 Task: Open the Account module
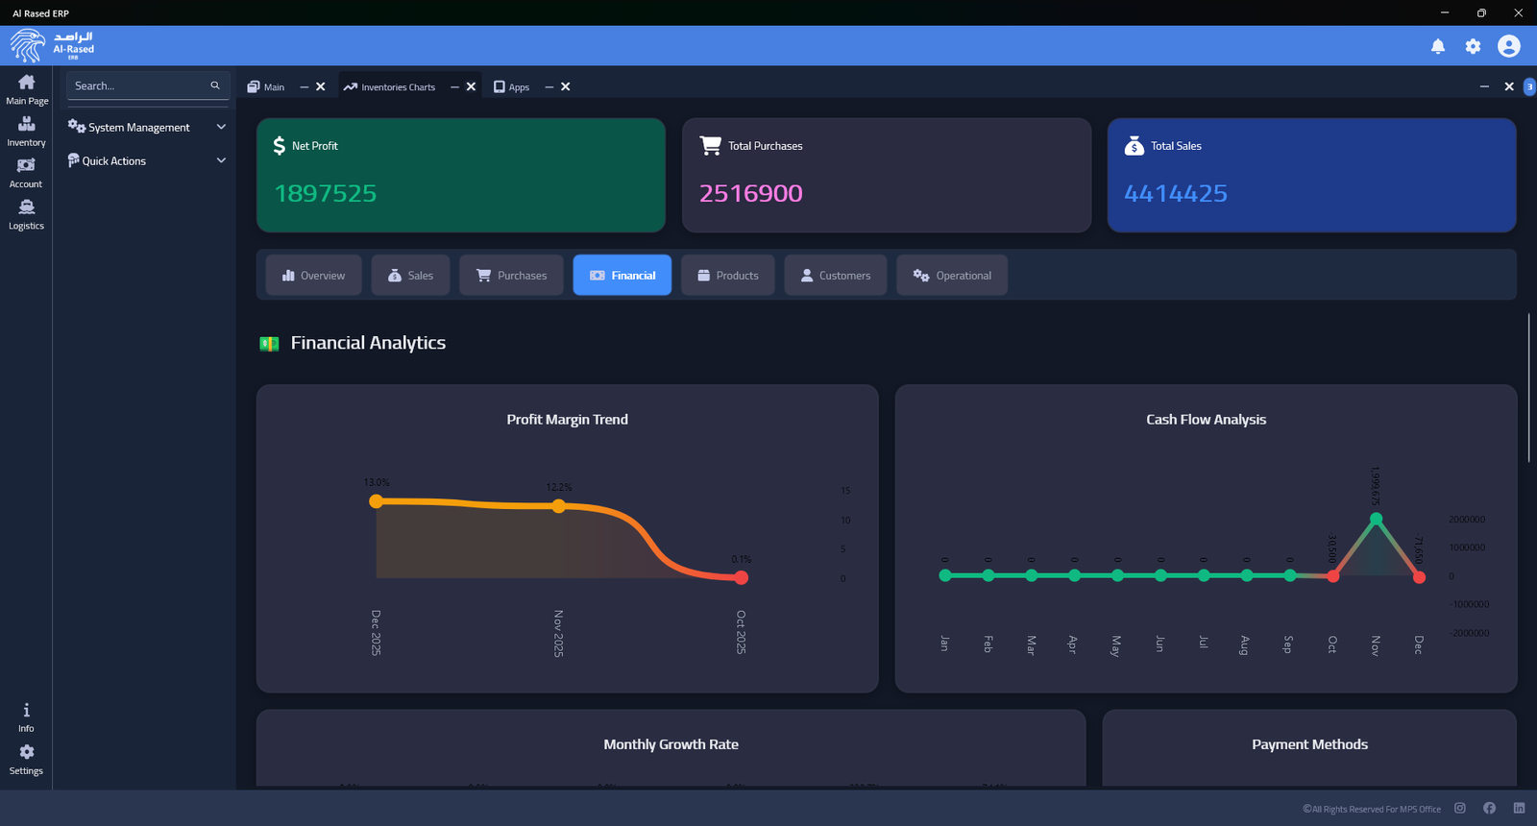point(26,172)
